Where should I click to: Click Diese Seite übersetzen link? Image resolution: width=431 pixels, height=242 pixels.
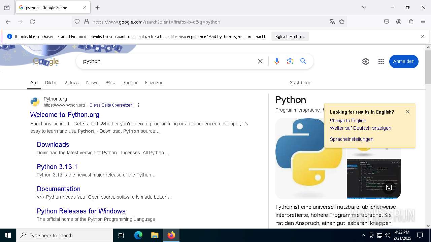click(x=111, y=105)
